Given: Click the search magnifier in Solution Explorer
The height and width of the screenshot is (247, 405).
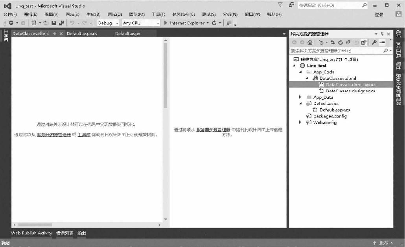Looking at the screenshot, I should pyautogui.click(x=386, y=51).
